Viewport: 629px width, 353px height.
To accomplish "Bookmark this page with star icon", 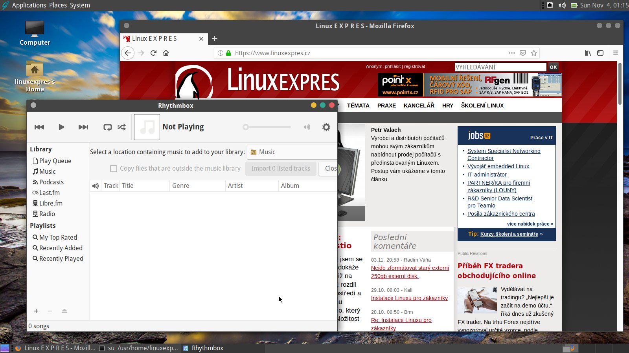I will coord(534,53).
